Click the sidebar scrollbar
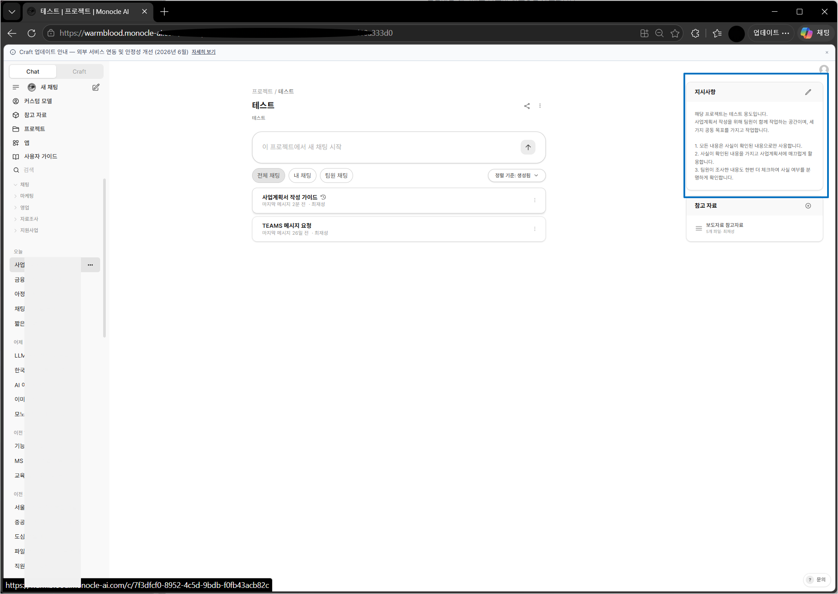838x594 pixels. pyautogui.click(x=104, y=258)
